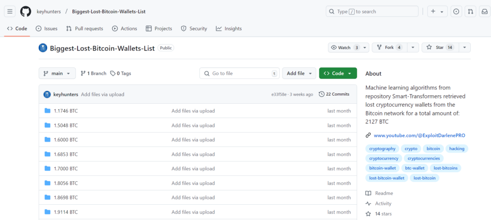Open Biggest-Lost-Bitcoin-Wallets-List breadcrumb link
Viewport: 491px width, 220px height.
click(x=109, y=11)
